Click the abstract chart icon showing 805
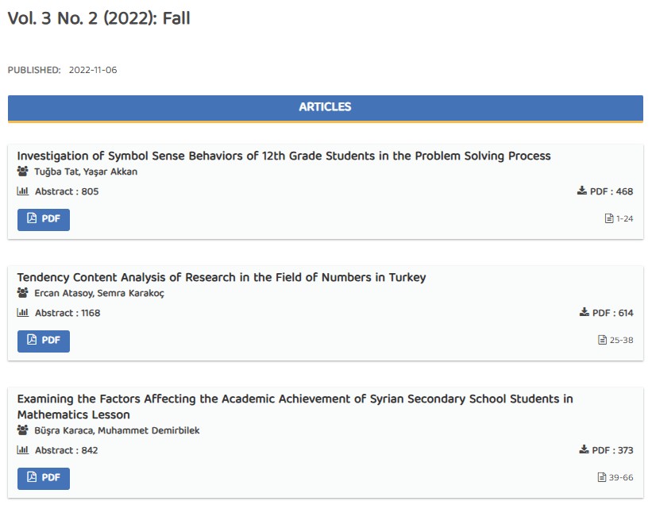Viewport: 652px width, 505px height. click(x=22, y=191)
